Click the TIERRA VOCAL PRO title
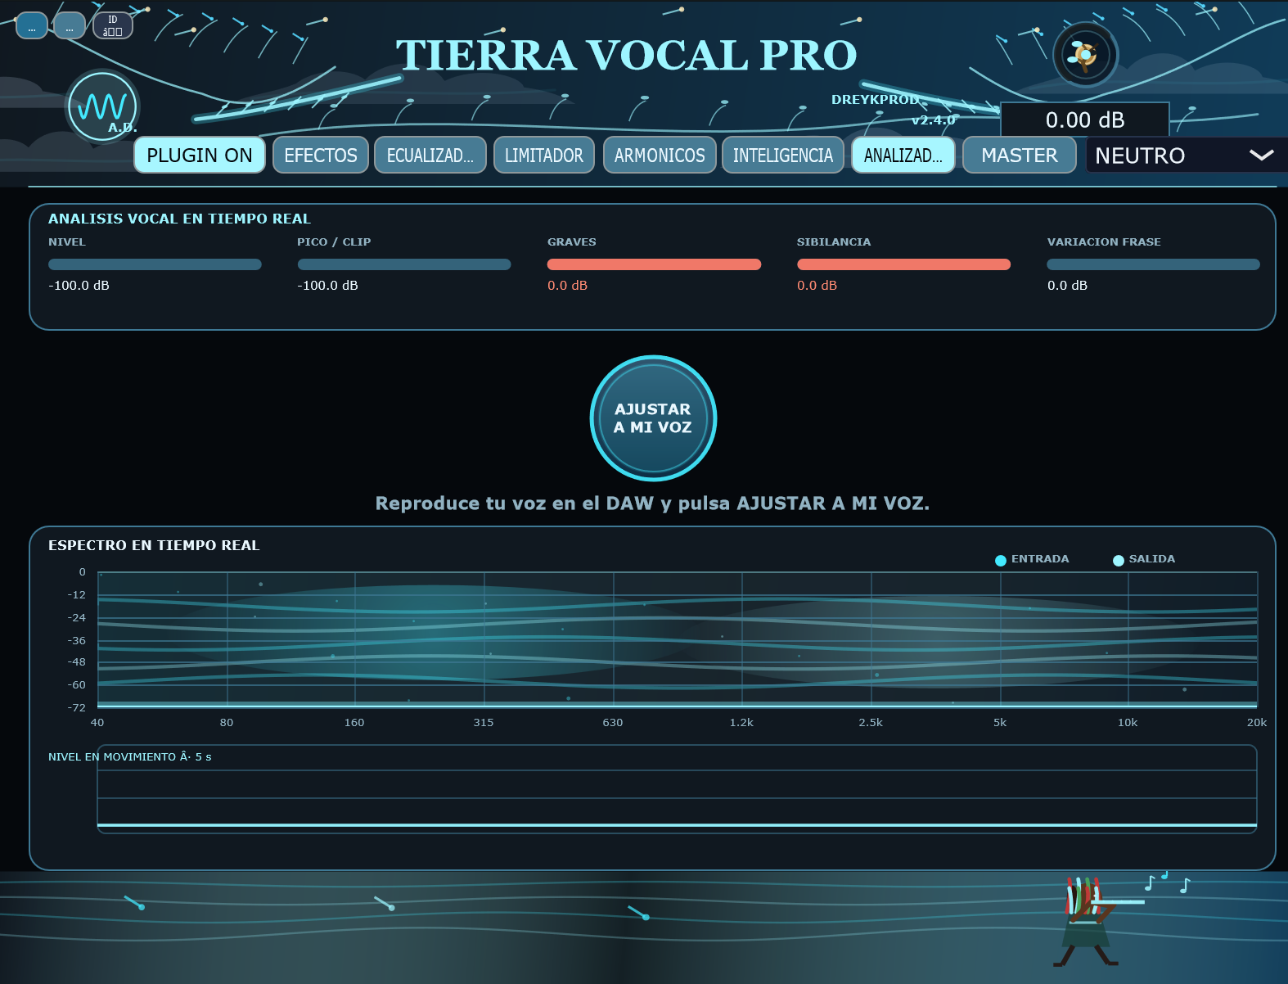 pos(626,56)
